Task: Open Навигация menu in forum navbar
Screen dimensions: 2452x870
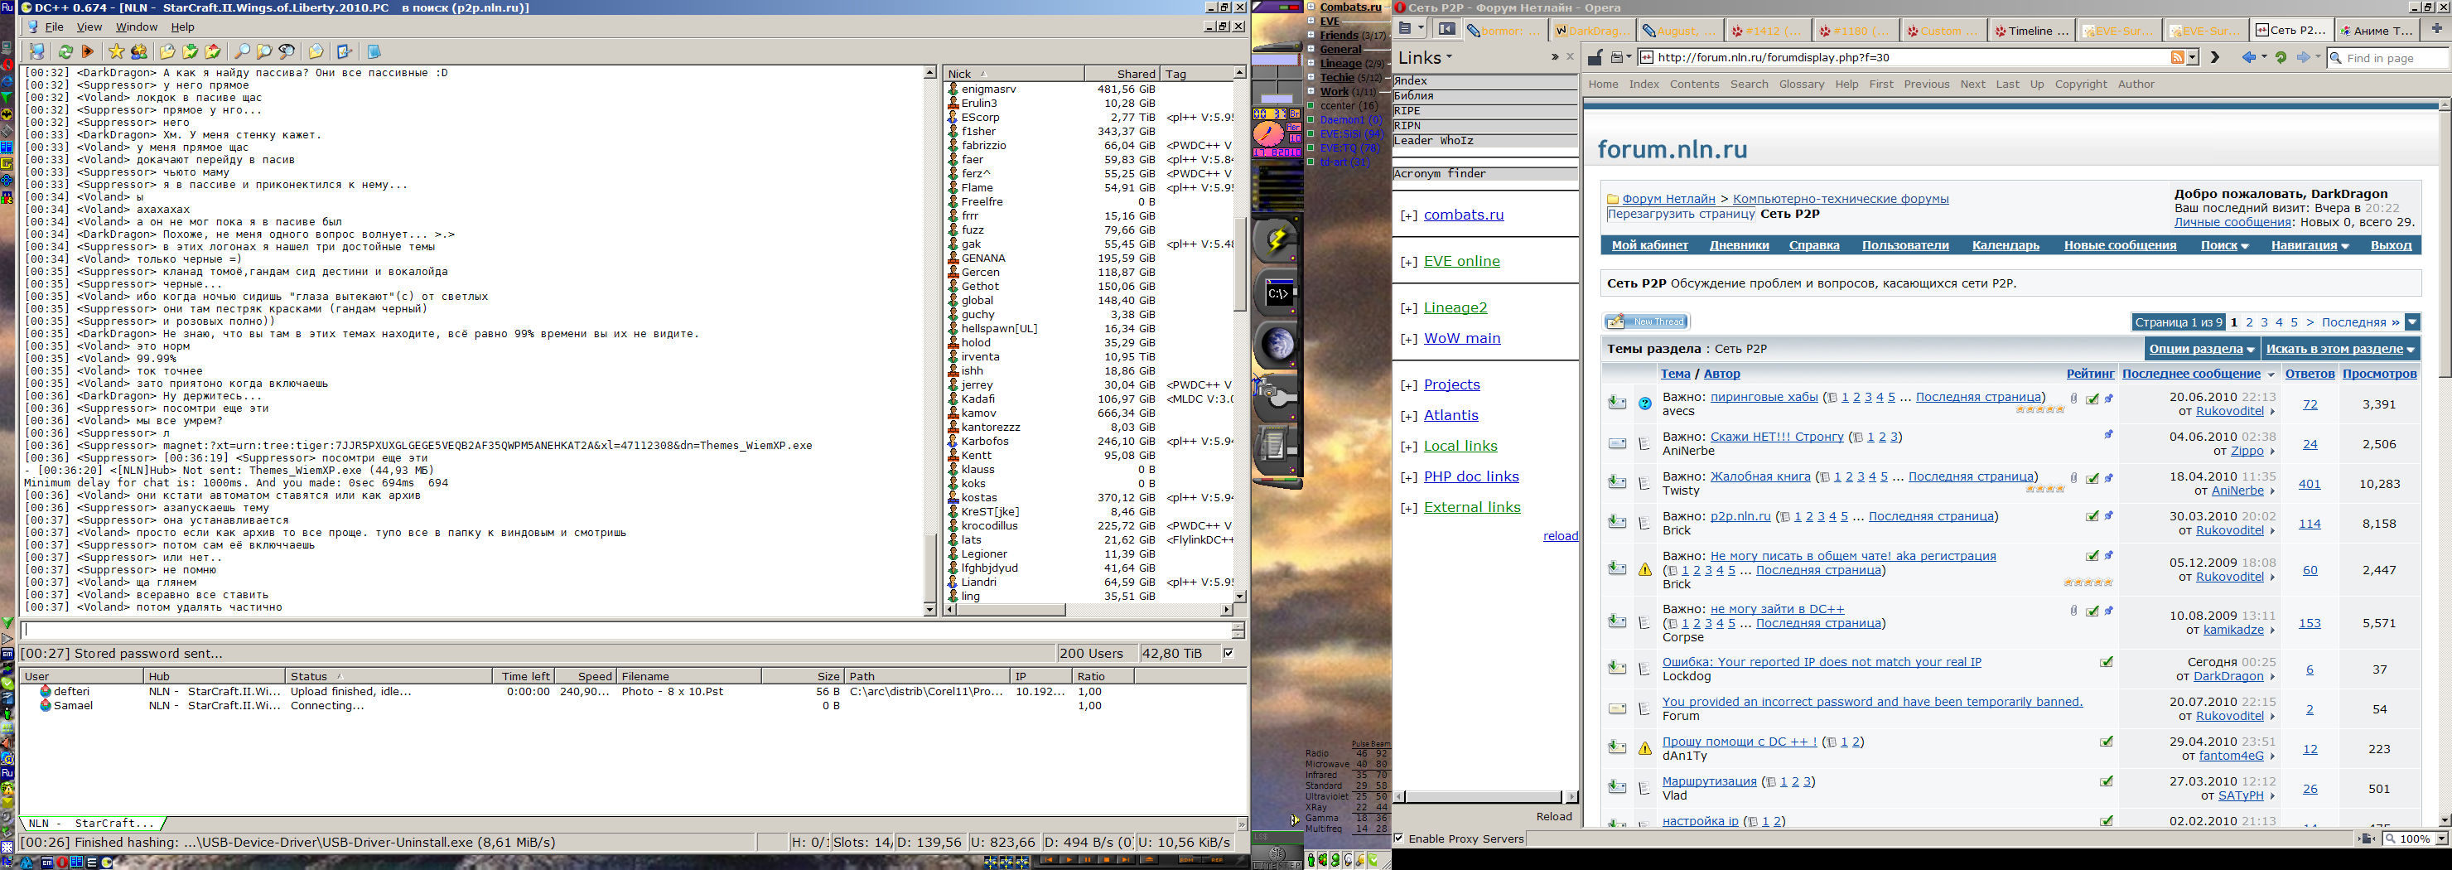Action: click(x=2310, y=245)
